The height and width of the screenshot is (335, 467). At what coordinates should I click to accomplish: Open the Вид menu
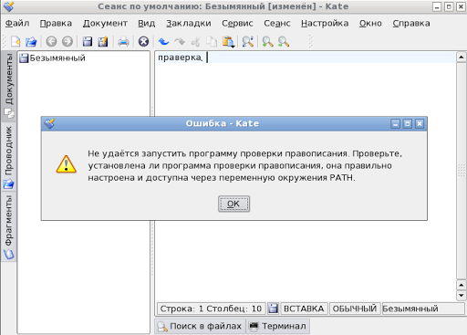click(147, 23)
